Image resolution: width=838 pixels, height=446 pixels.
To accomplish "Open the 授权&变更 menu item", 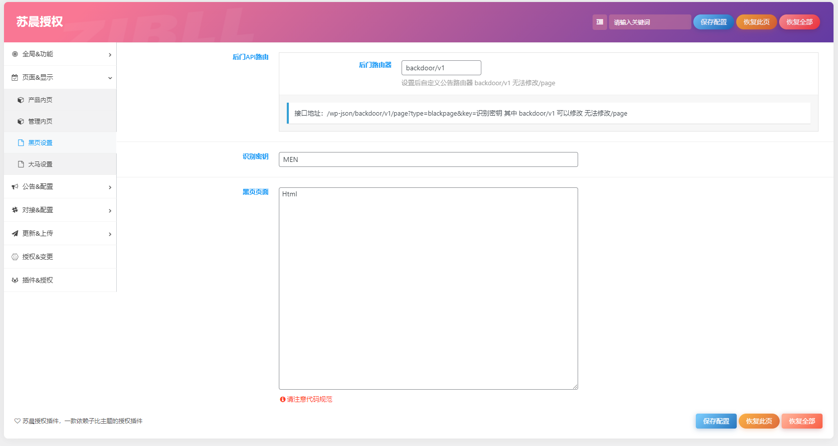I will [60, 257].
